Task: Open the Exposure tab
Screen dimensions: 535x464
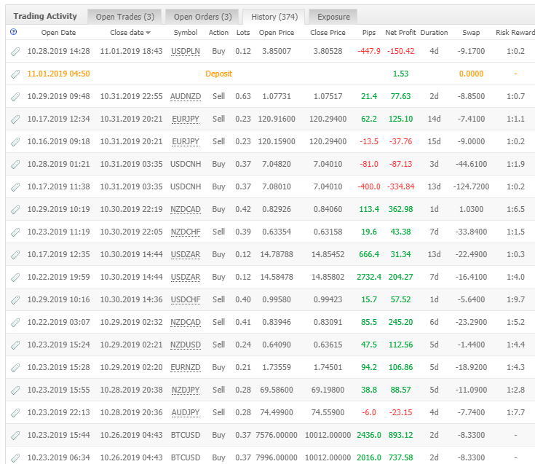Action: click(x=333, y=17)
